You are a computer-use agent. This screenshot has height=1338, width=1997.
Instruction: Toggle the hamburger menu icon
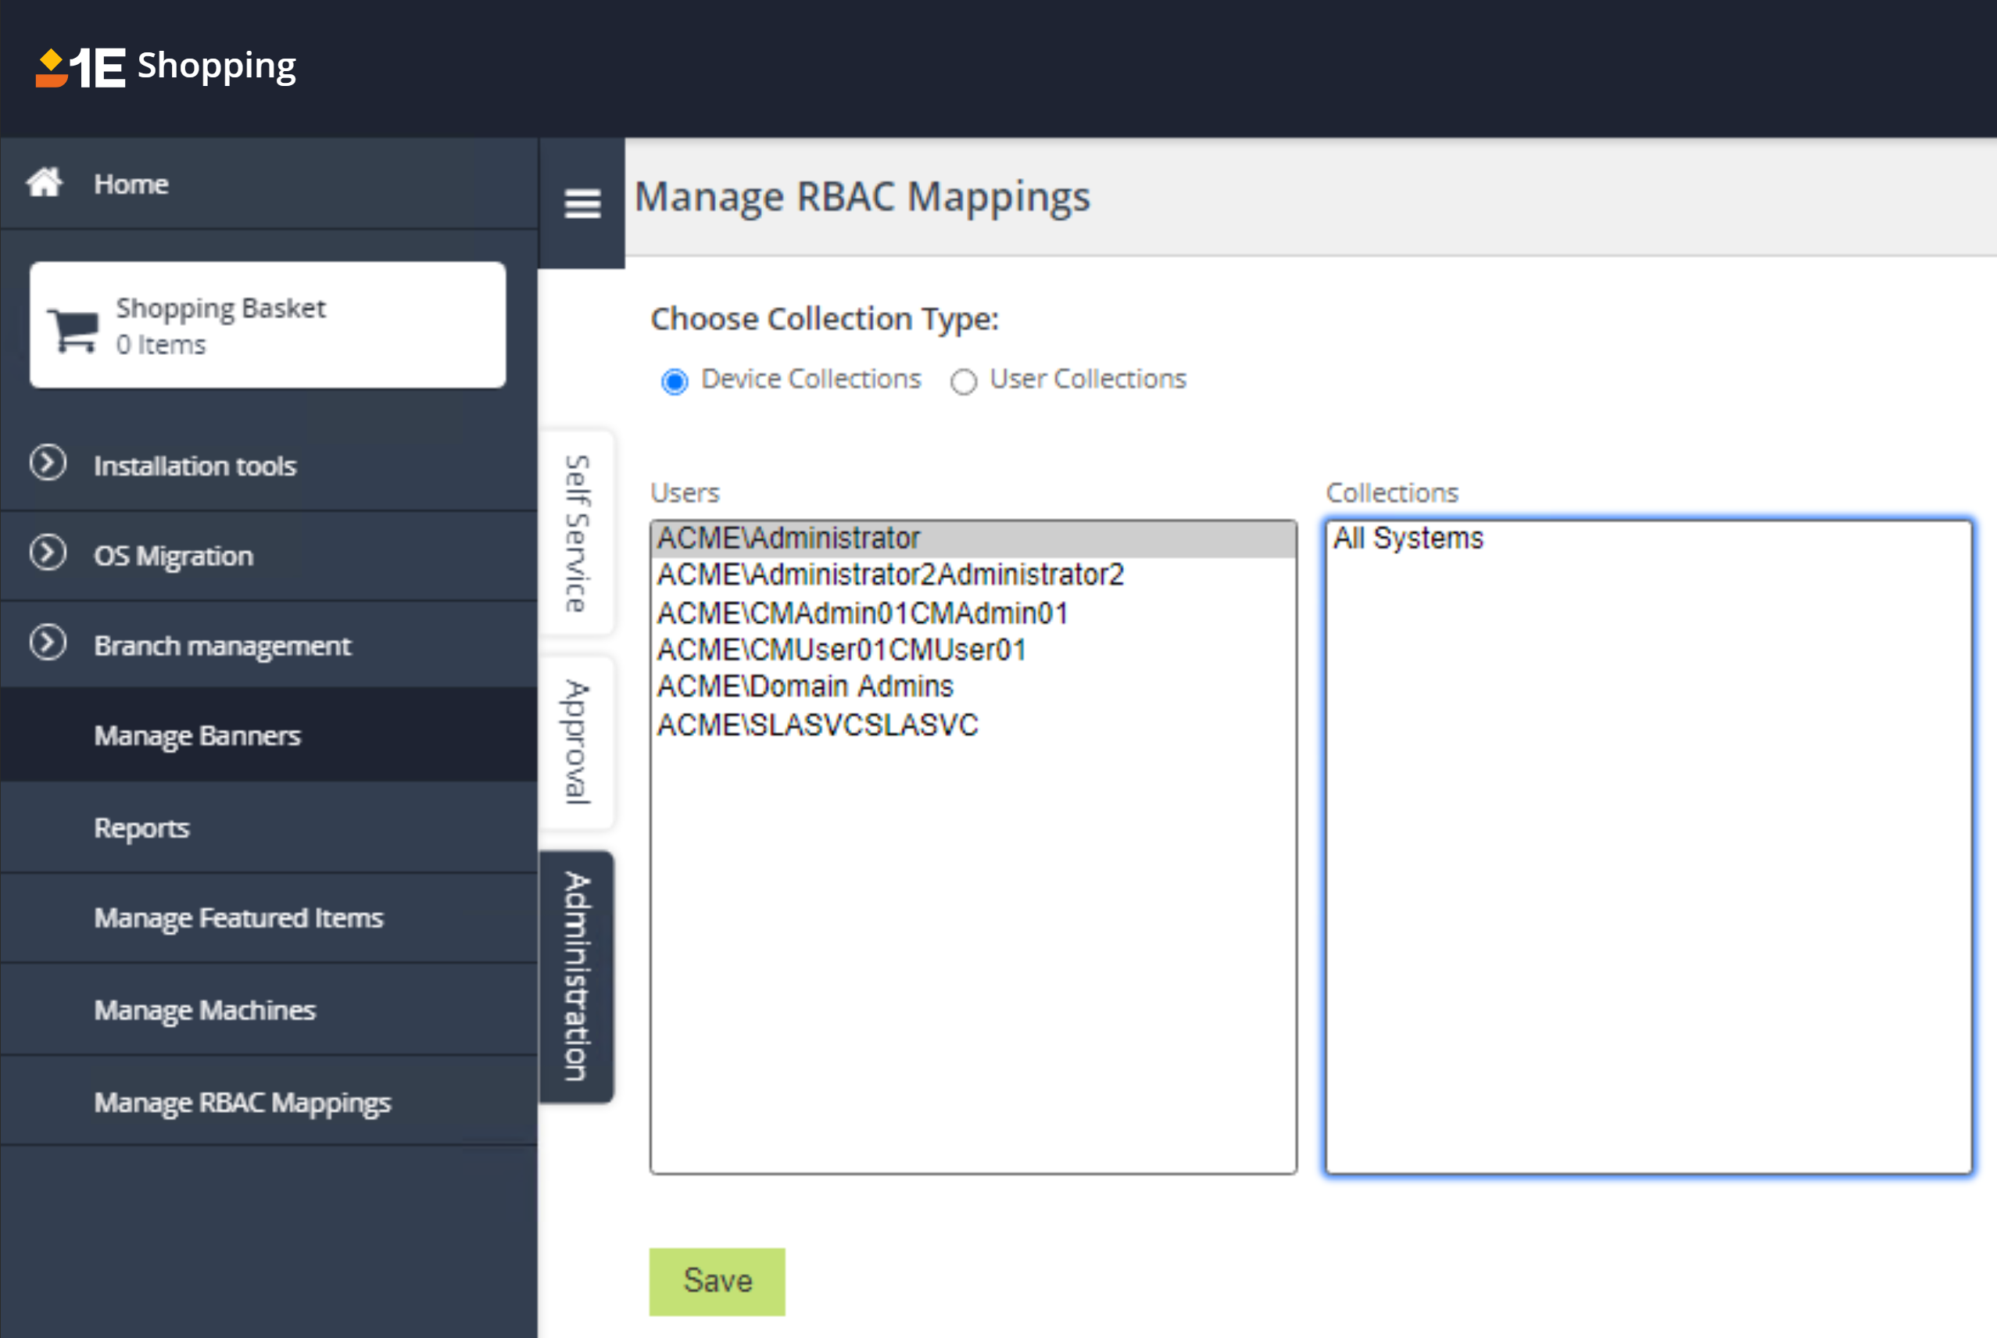(582, 204)
